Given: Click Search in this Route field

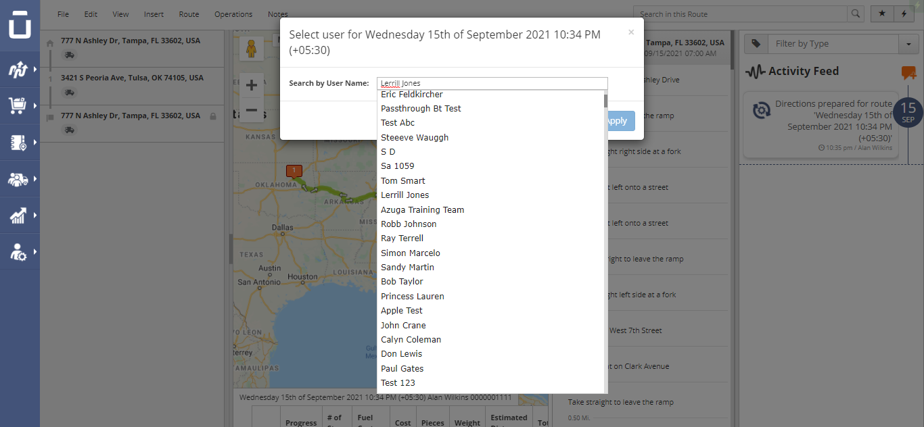Looking at the screenshot, I should pos(741,14).
